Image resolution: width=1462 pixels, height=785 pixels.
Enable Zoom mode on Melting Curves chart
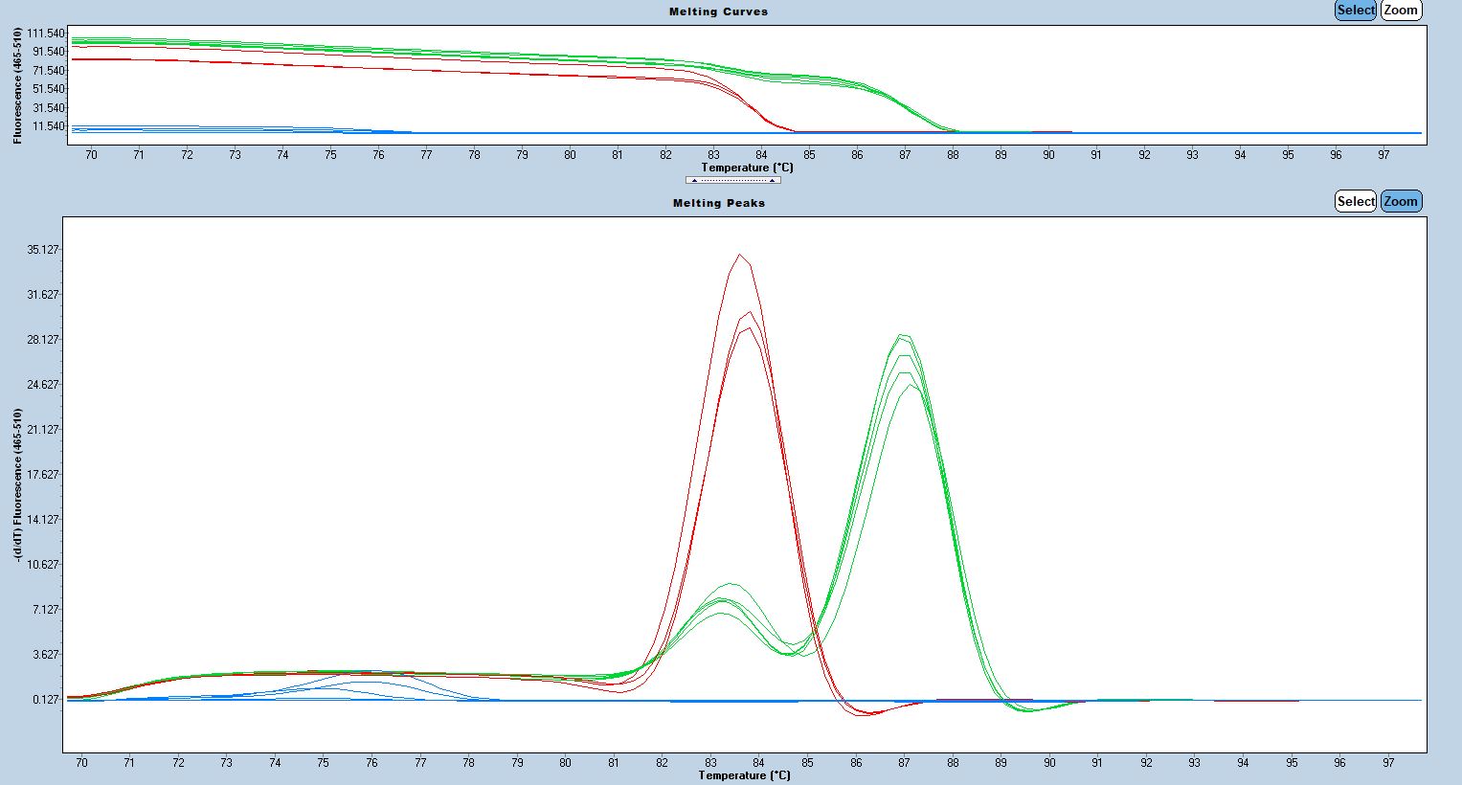(x=1401, y=11)
